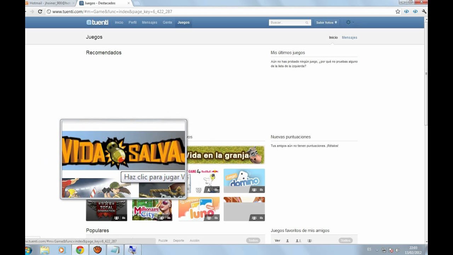The image size is (453, 255).
Task: Click the Vida Salvaje game banner
Action: [123, 151]
